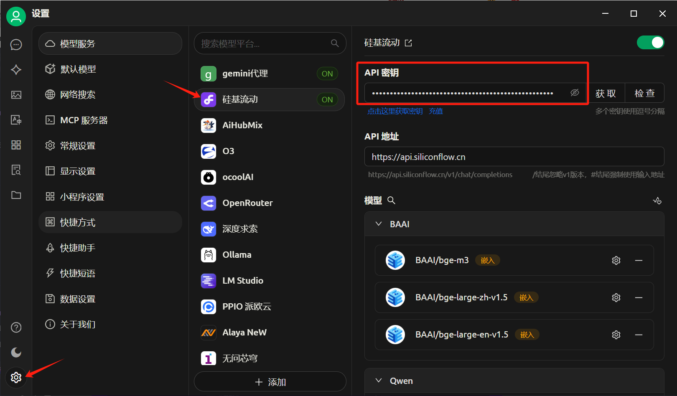Collapse the BAAI model group
This screenshot has width=677, height=396.
tap(379, 224)
